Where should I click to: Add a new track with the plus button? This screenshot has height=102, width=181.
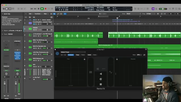[x=26, y=17]
